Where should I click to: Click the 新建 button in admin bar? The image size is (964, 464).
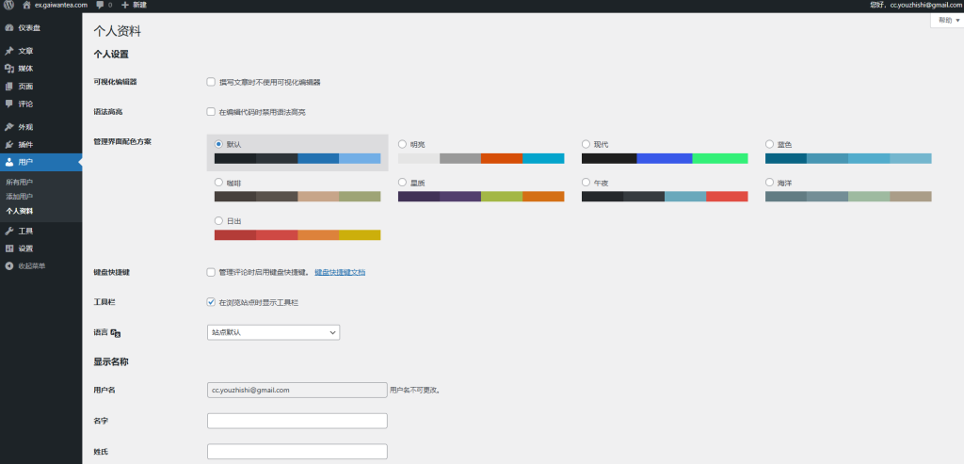(134, 5)
